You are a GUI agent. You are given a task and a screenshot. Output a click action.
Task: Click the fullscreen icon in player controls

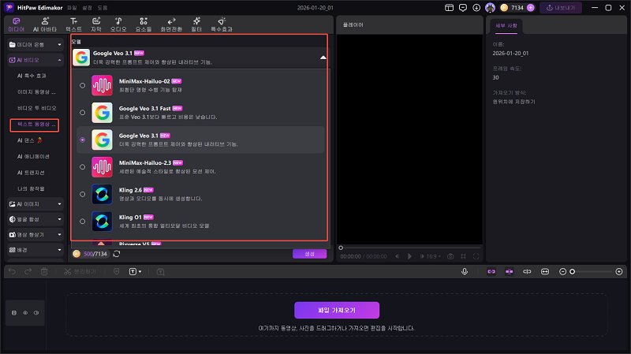pyautogui.click(x=476, y=256)
